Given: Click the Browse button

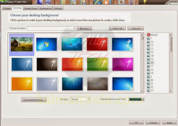Looking at the screenshot, I should click(85, 28).
